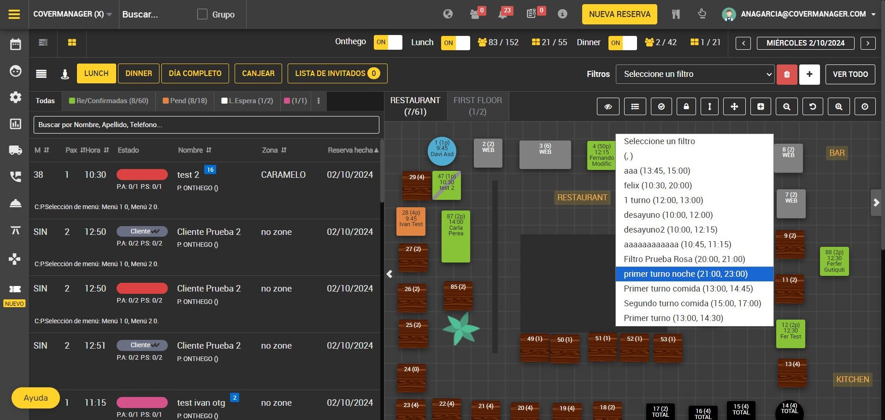This screenshot has width=885, height=420.
Task: Open the three-dots status tabs menu
Action: pos(319,101)
